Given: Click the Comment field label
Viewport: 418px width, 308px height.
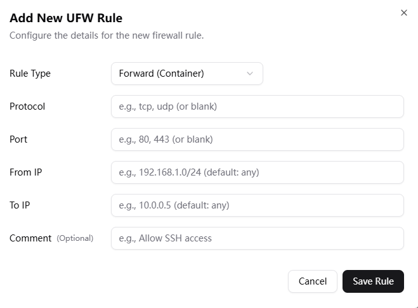Looking at the screenshot, I should pyautogui.click(x=30, y=238).
